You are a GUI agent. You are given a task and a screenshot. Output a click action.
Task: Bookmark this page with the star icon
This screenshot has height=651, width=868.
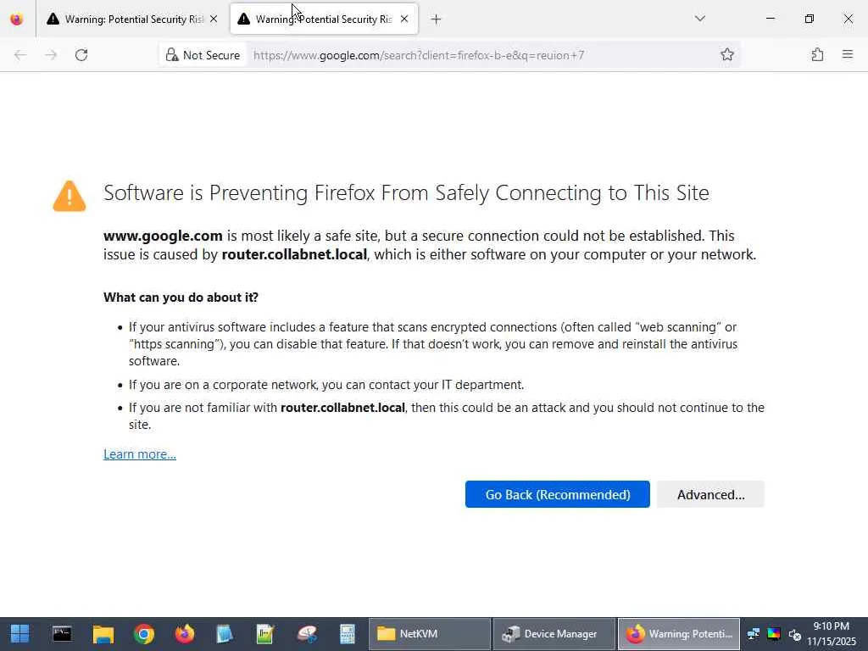[726, 55]
